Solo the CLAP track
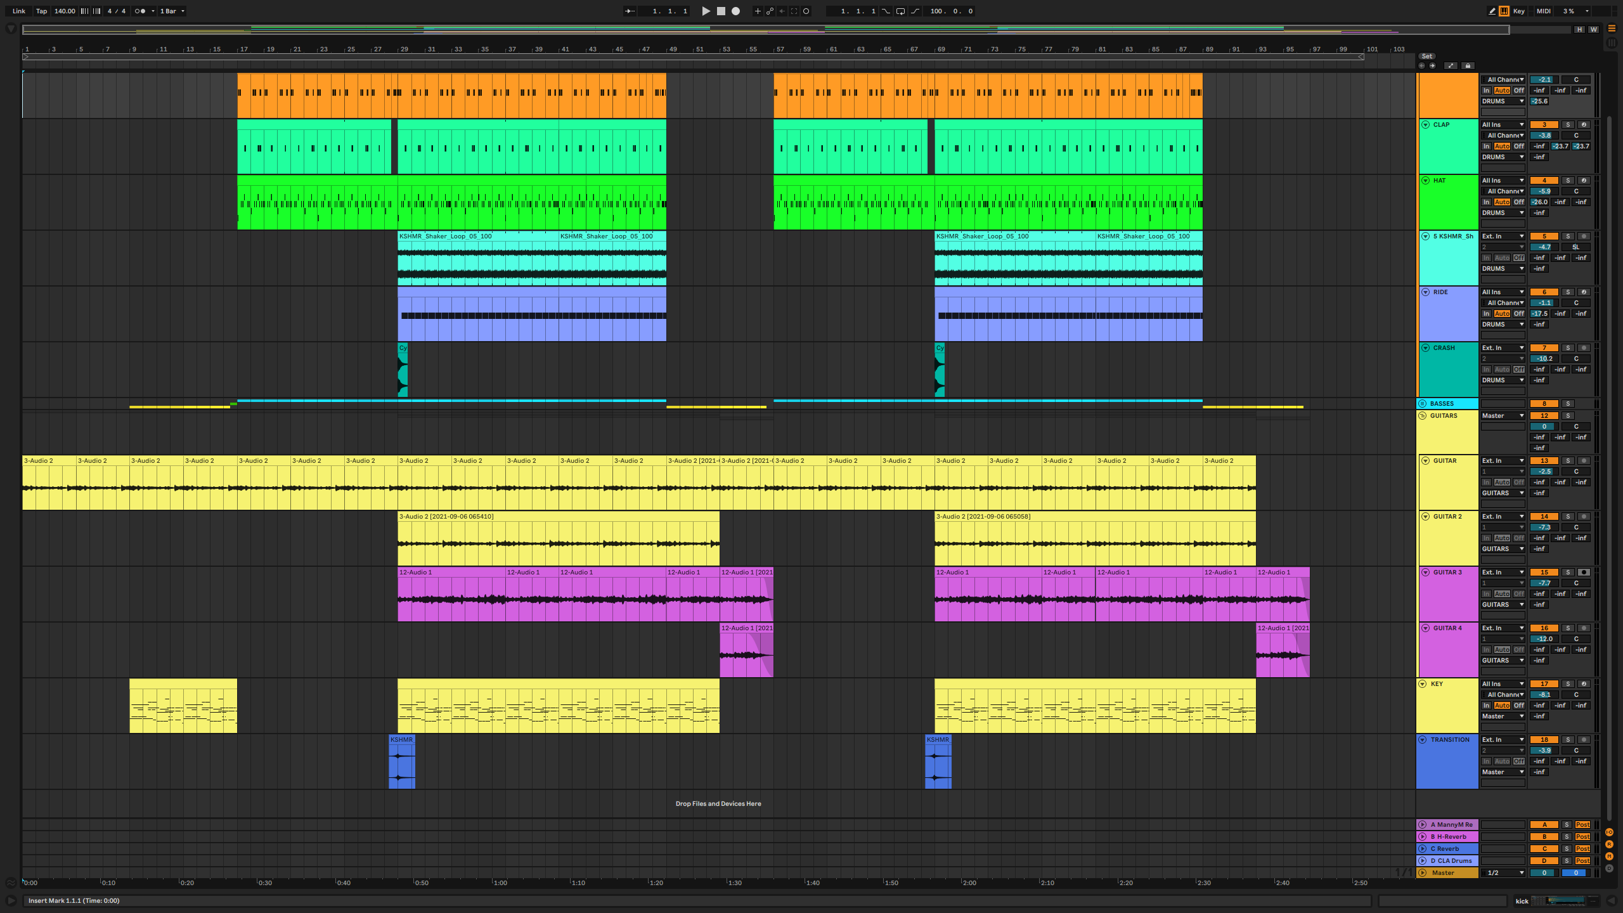This screenshot has height=913, width=1623. coord(1568,125)
